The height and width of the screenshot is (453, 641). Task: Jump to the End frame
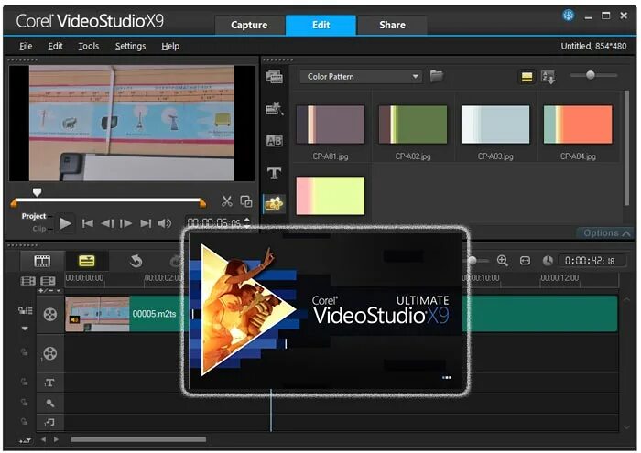[x=146, y=223]
